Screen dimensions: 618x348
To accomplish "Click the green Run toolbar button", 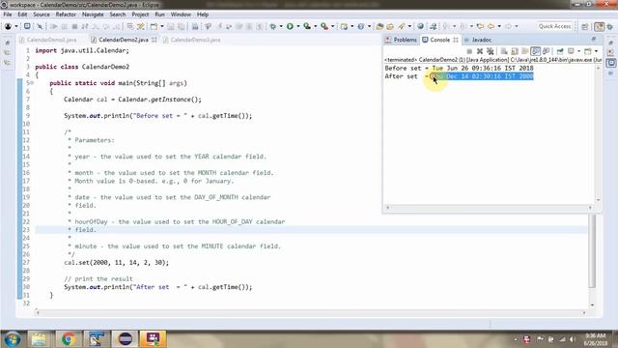I will (290, 26).
